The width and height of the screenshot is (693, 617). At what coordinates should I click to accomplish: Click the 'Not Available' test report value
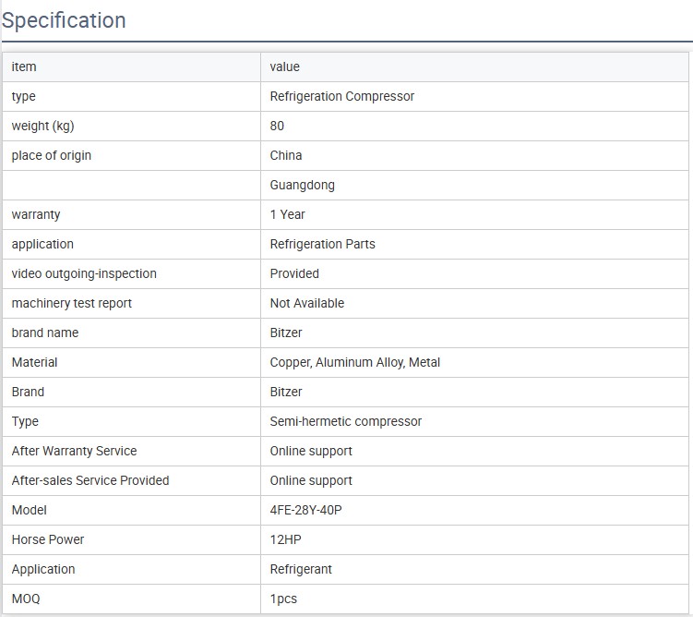click(306, 303)
